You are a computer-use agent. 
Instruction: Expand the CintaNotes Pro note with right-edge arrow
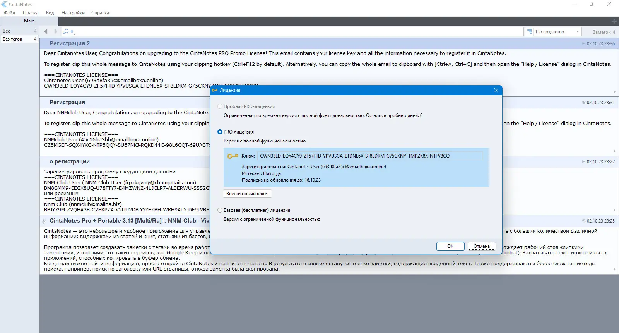(614, 269)
